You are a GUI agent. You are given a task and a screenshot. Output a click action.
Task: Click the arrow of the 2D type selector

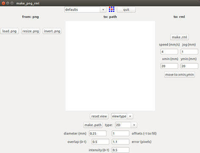point(134,125)
